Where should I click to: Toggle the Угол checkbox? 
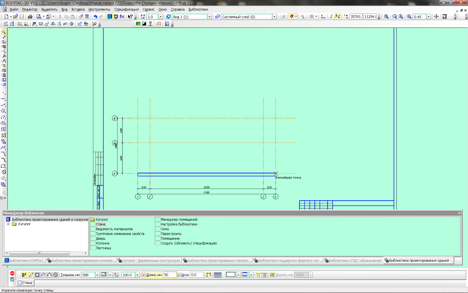pos(179,275)
